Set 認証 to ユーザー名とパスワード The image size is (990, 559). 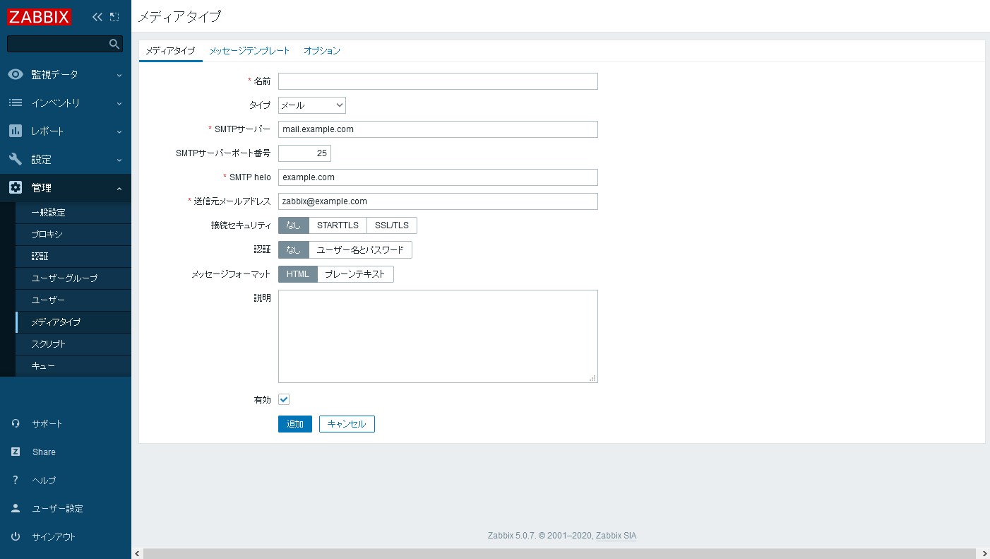(x=360, y=249)
